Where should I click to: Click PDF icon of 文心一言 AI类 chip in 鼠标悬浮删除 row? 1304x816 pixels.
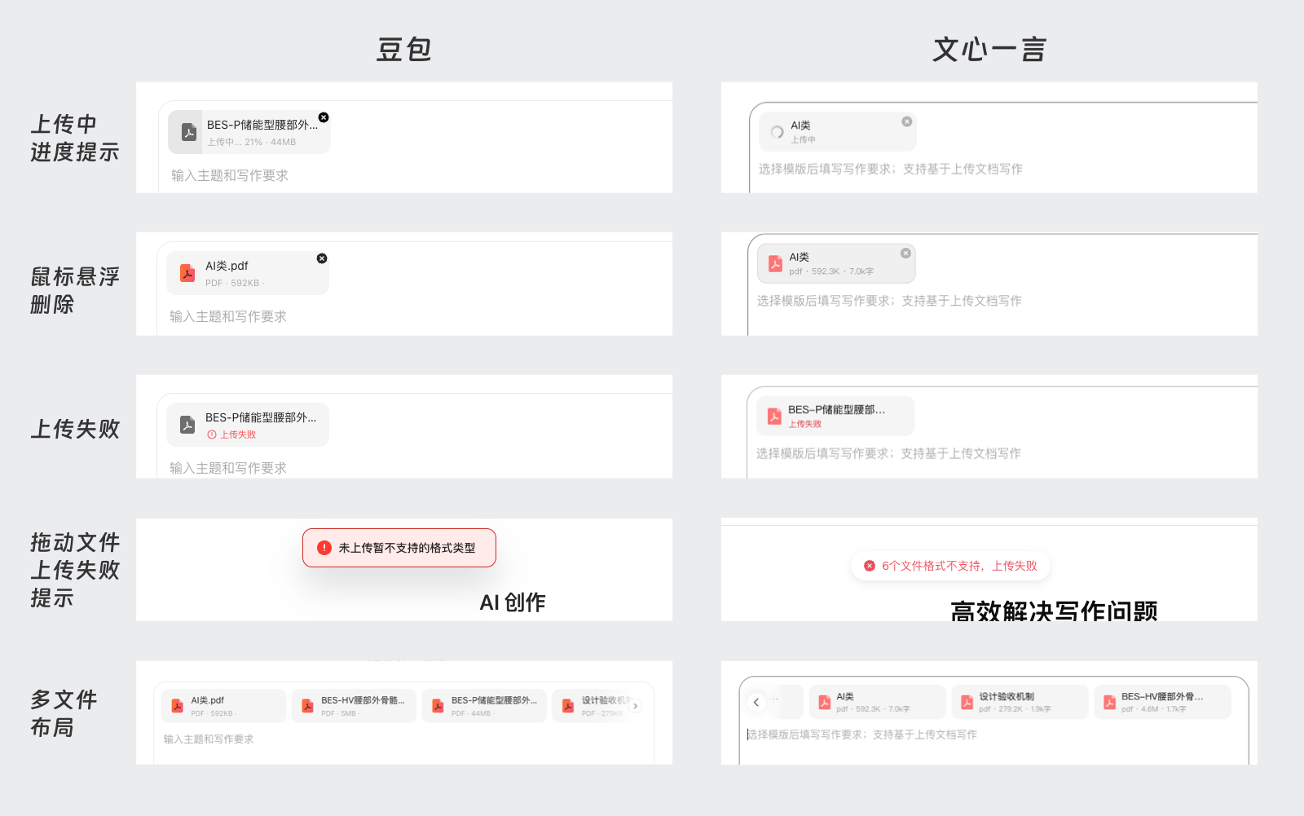[x=775, y=264]
